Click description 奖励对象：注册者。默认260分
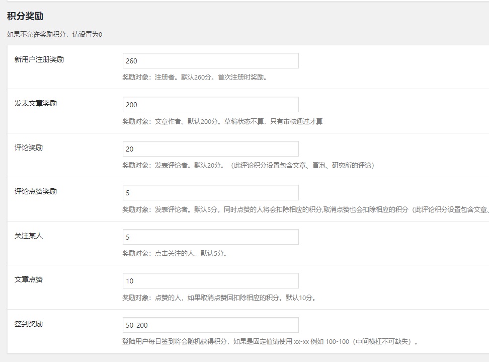 195,77
